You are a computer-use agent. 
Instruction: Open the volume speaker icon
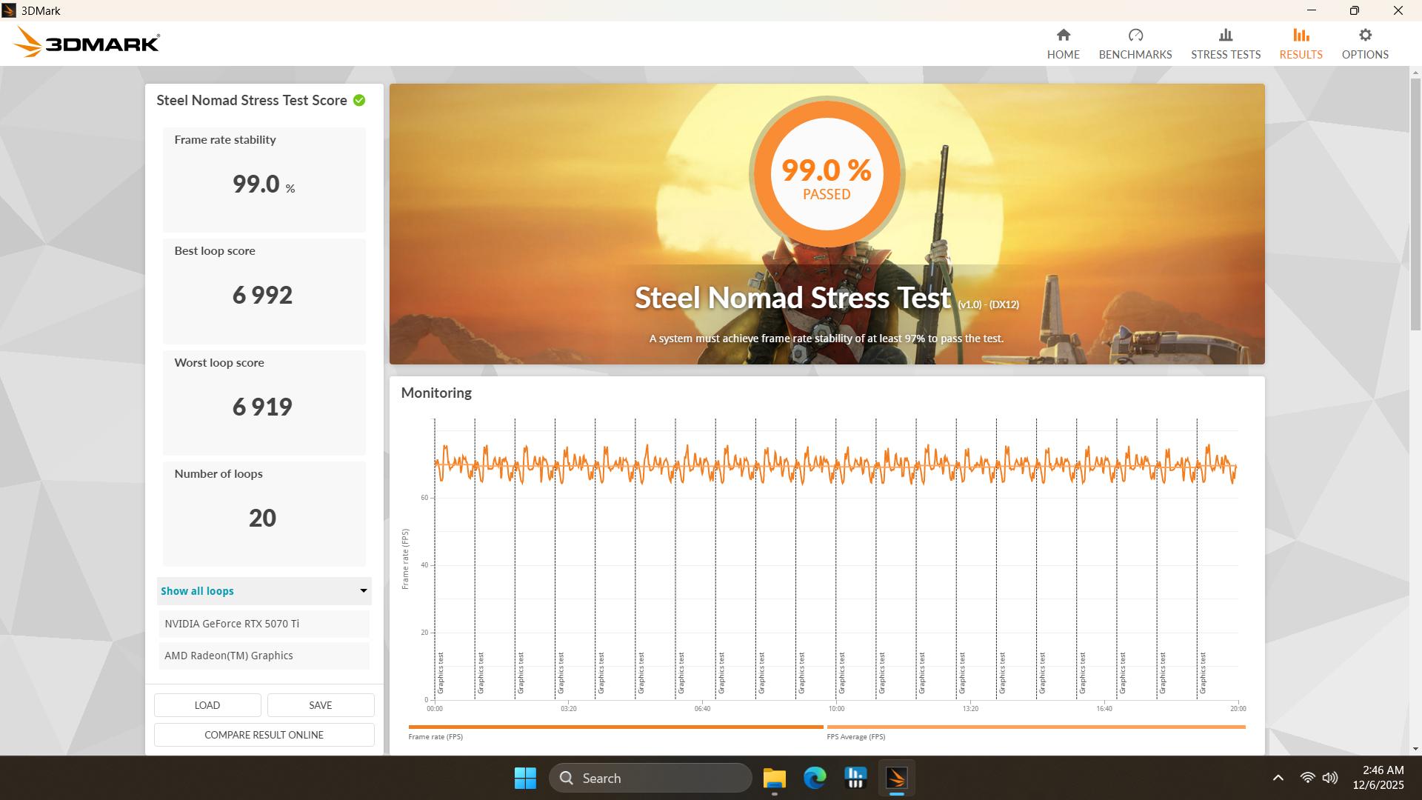click(1330, 778)
